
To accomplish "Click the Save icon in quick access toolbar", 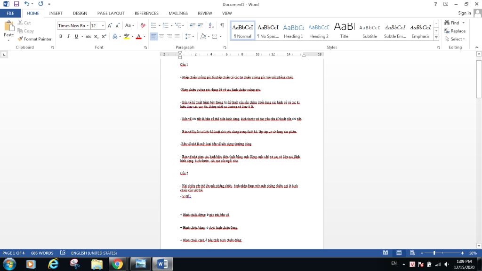I will pyautogui.click(x=16, y=4).
